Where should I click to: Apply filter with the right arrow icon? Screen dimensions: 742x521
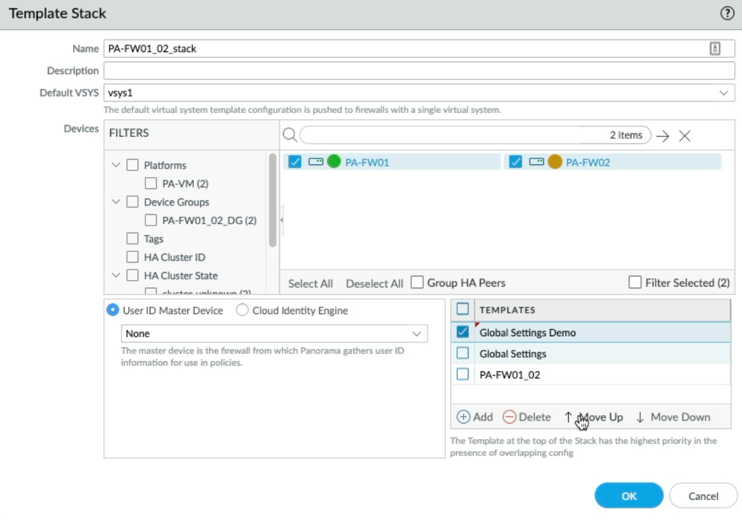pos(662,136)
